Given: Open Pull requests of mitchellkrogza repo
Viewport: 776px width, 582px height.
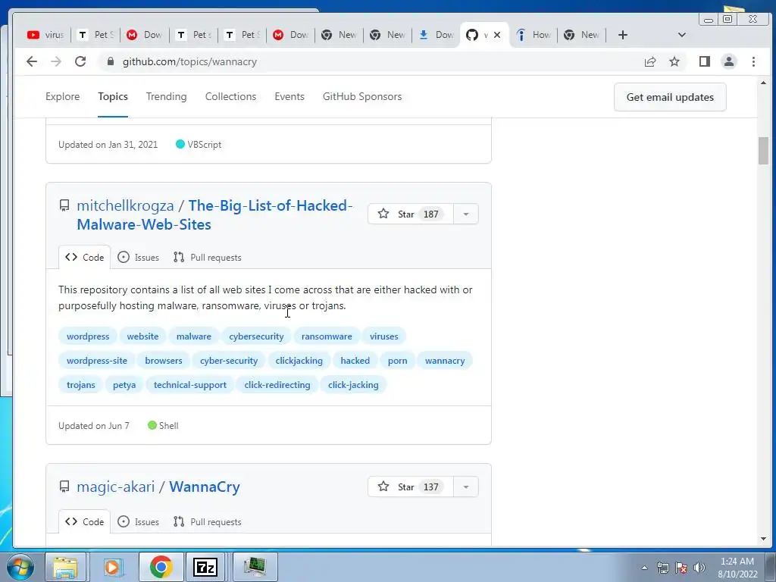Looking at the screenshot, I should pos(208,258).
